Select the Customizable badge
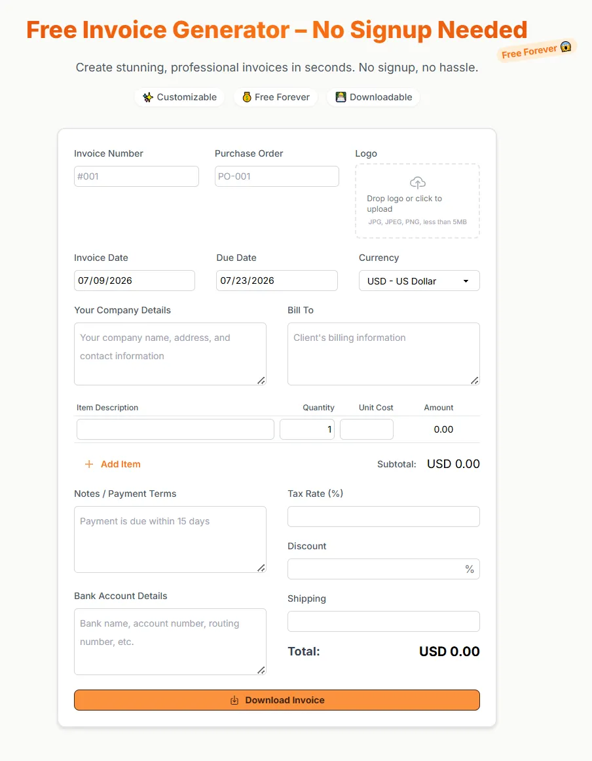This screenshot has width=592, height=761. (x=179, y=97)
